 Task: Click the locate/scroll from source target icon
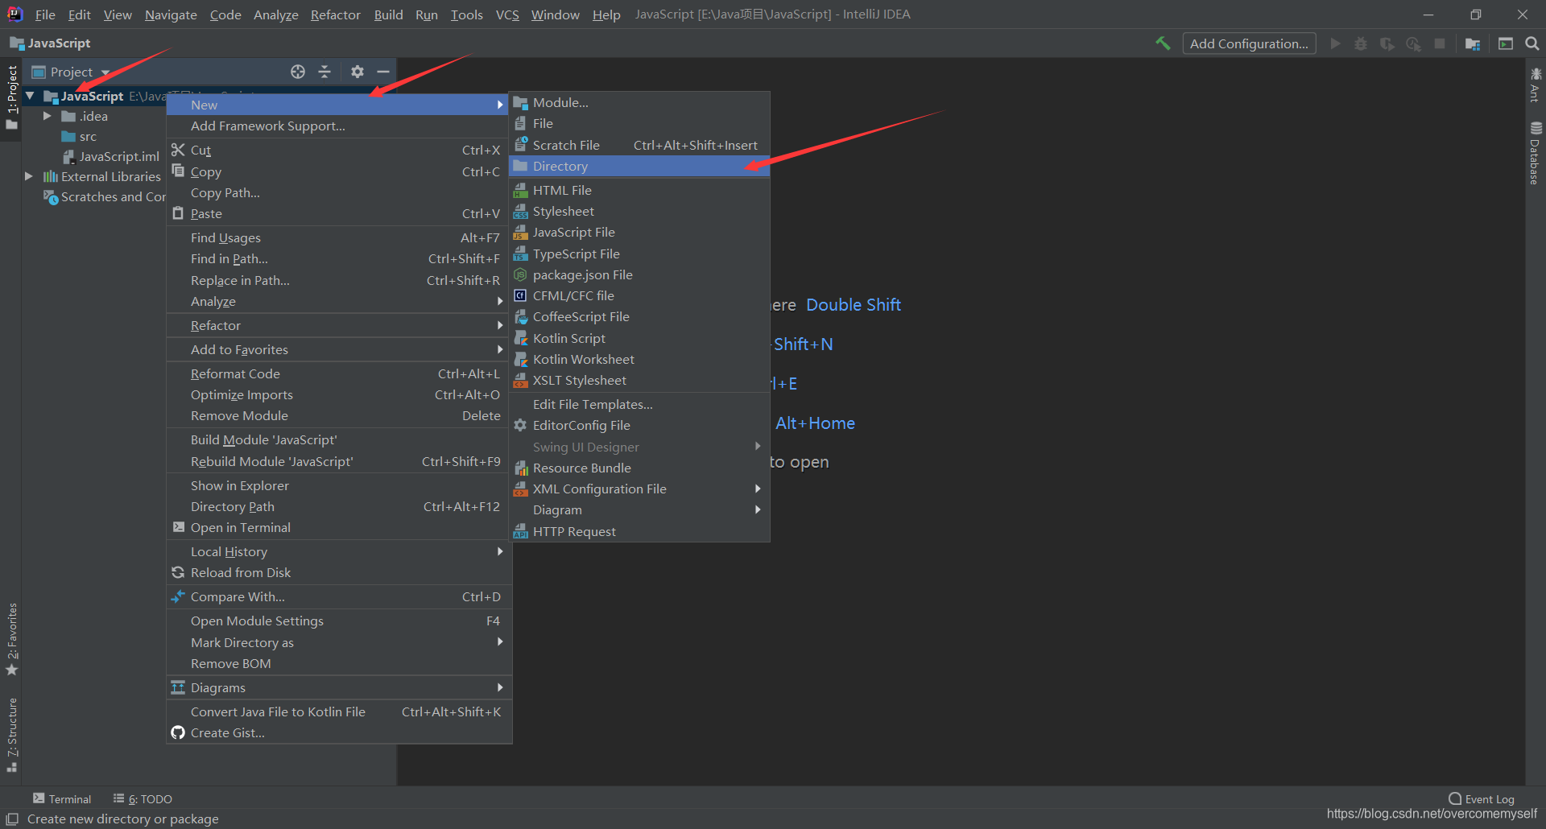pyautogui.click(x=298, y=72)
